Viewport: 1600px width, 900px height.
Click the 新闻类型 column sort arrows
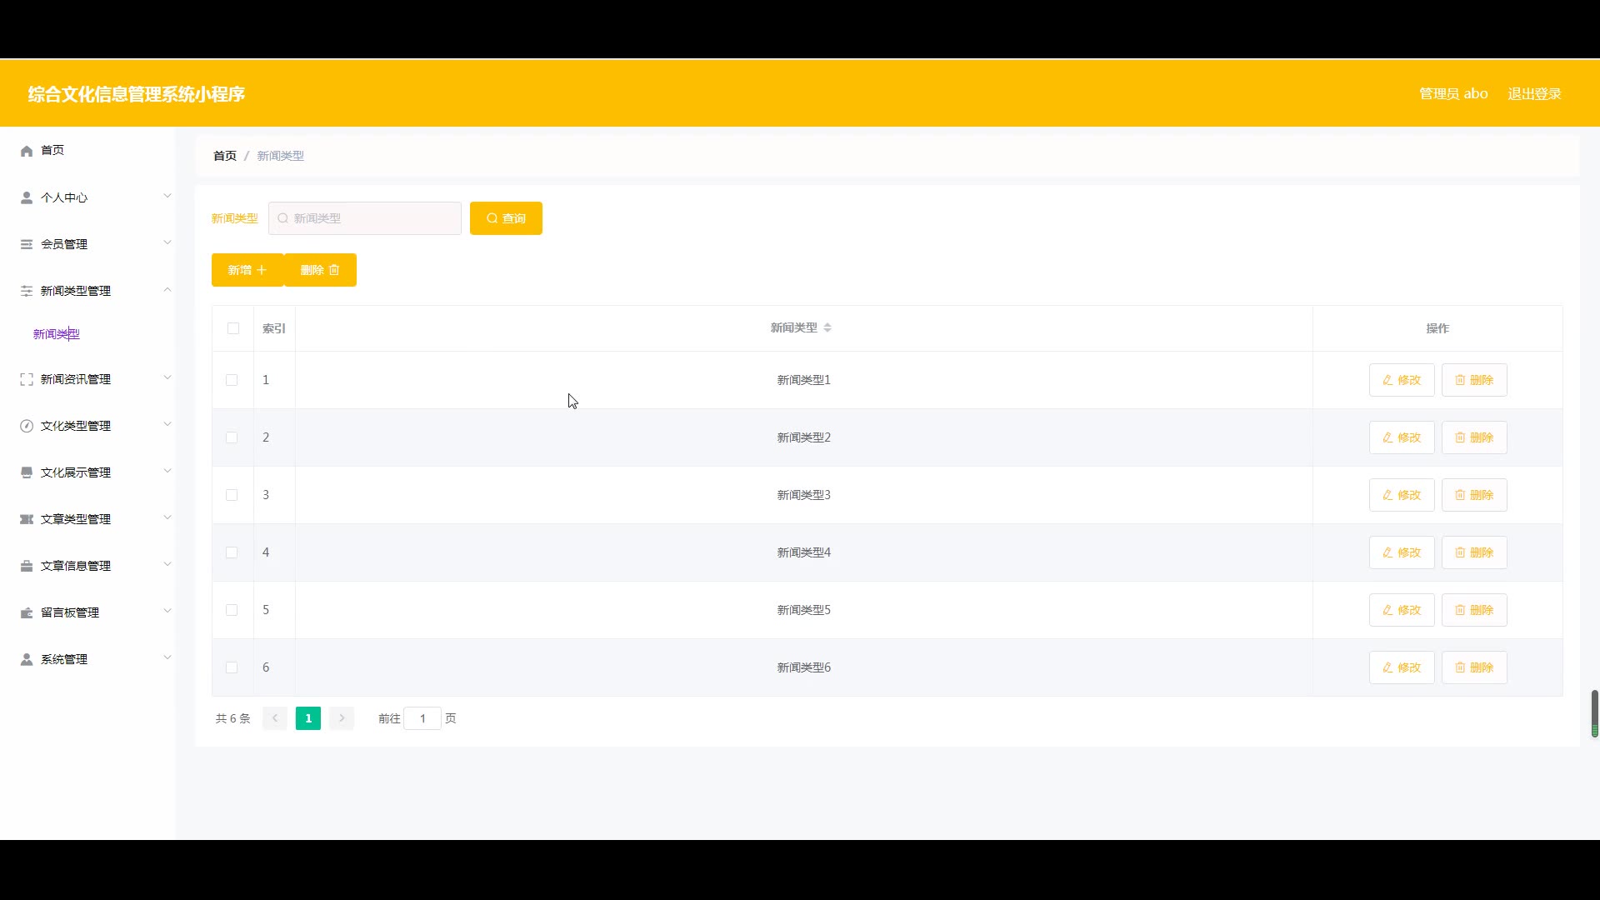827,328
